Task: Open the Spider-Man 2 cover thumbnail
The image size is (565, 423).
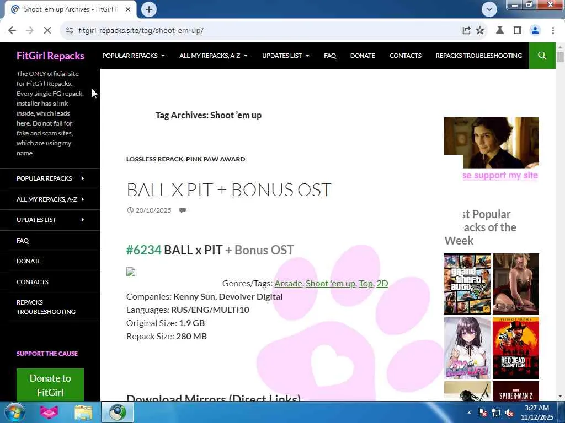Action: pos(516,392)
